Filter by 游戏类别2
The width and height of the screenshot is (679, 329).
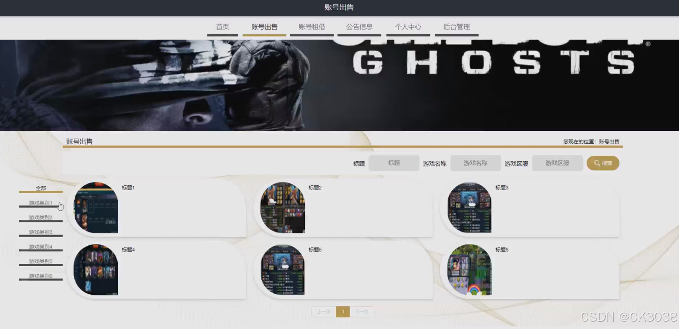coord(41,218)
